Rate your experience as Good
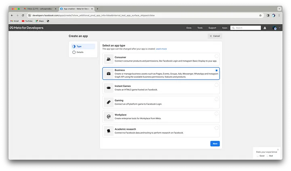This screenshot has height=171, width=291. pos(258,156)
